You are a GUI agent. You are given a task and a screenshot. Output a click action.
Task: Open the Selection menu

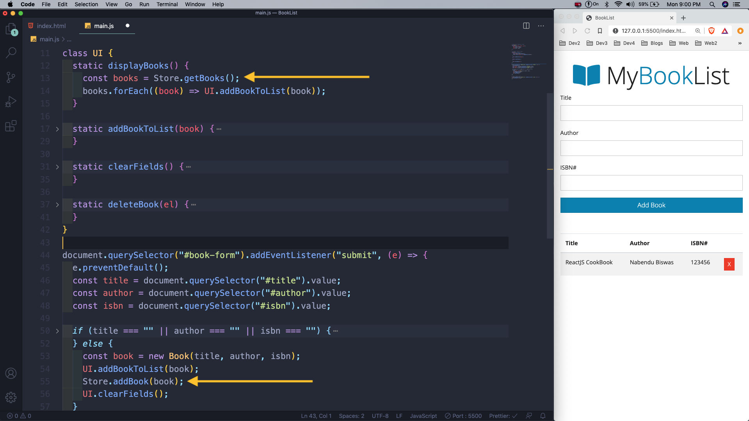tap(86, 4)
